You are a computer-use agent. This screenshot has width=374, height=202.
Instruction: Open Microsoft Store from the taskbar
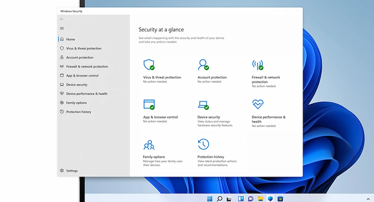click(280, 199)
